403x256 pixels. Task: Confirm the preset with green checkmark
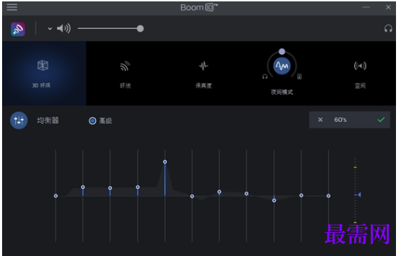[381, 119]
